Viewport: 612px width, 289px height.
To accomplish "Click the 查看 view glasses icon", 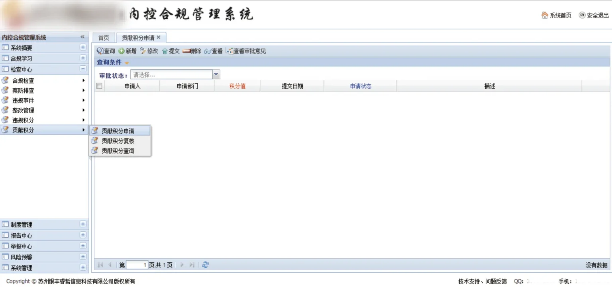I will coord(207,51).
